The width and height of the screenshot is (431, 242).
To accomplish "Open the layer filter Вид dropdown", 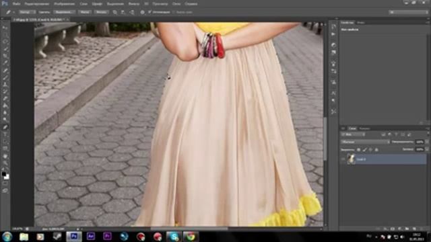I will [353, 134].
